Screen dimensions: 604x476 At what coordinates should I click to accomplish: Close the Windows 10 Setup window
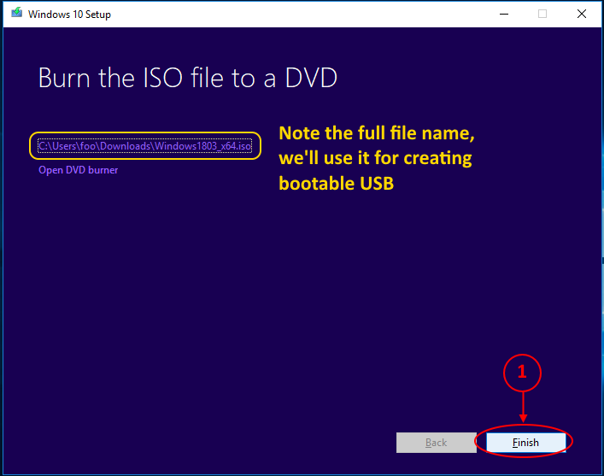(x=581, y=14)
